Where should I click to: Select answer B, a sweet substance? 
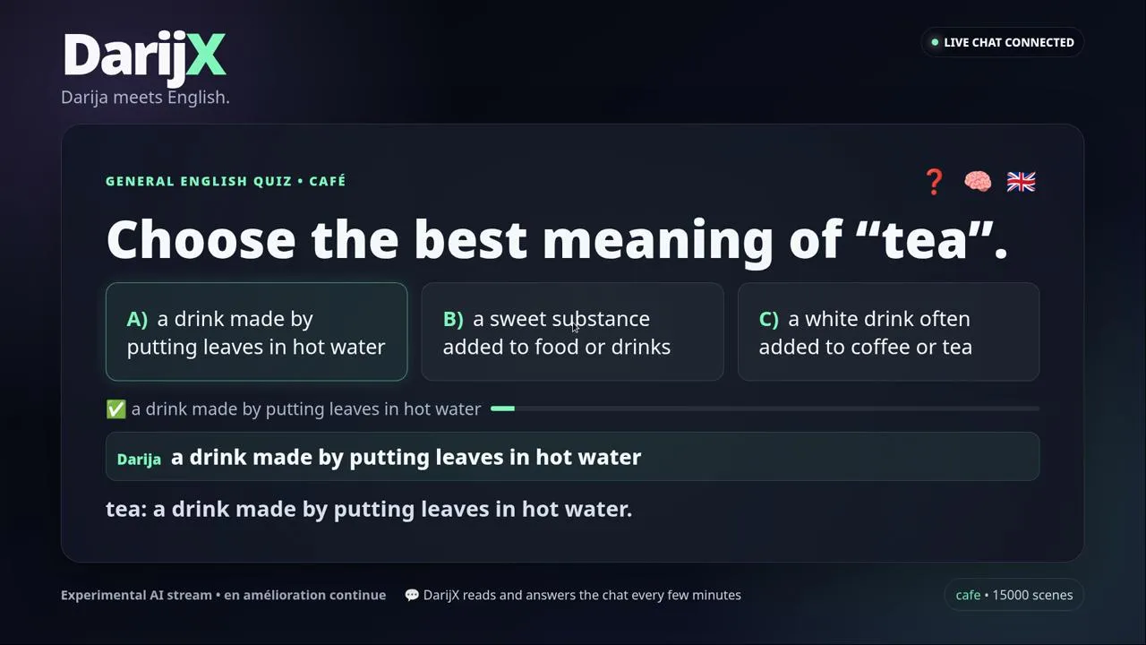pos(572,332)
